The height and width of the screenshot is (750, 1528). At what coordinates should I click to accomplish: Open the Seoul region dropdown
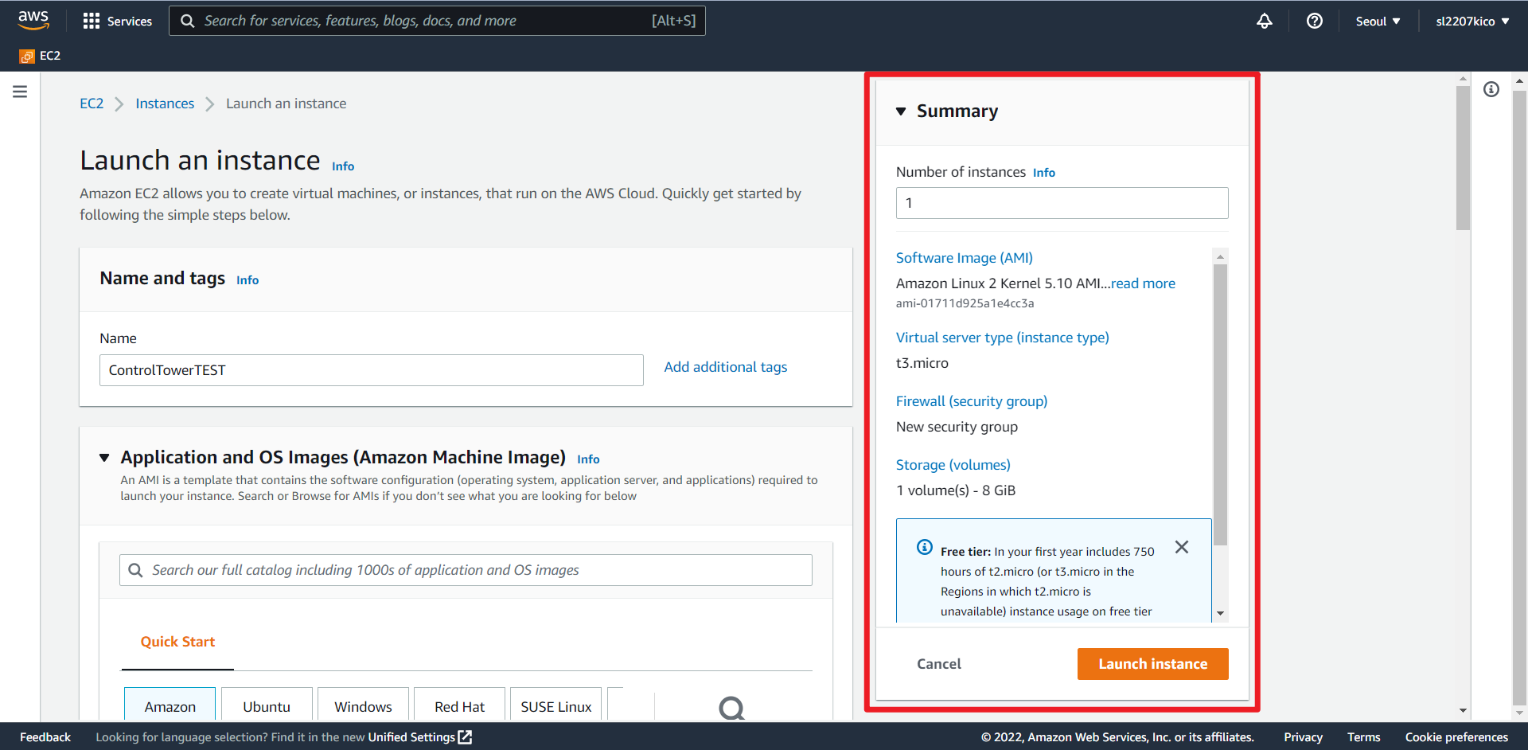1378,21
